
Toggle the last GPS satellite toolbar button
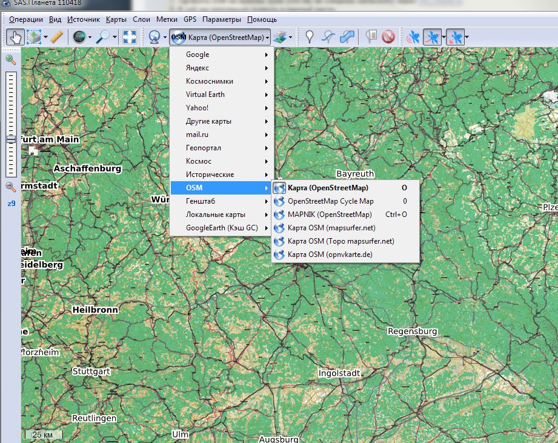click(455, 37)
